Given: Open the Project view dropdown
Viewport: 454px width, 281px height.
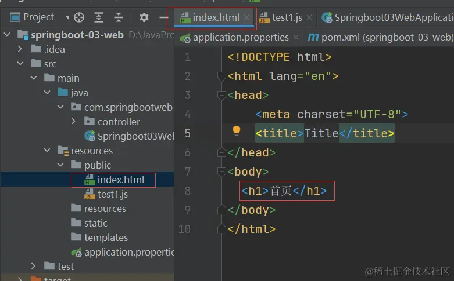Looking at the screenshot, I should (x=67, y=17).
